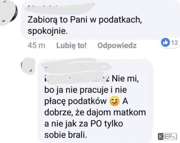Click the closing words "sobie brali."

(x=66, y=135)
